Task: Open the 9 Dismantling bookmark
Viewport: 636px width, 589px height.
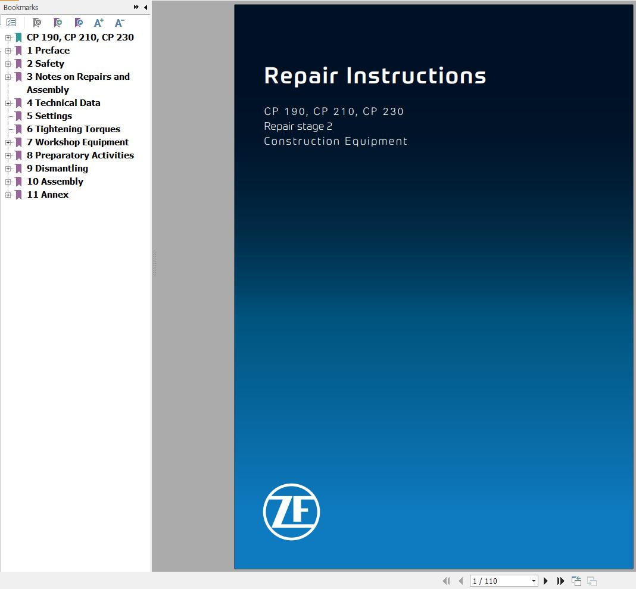Action: tap(57, 169)
